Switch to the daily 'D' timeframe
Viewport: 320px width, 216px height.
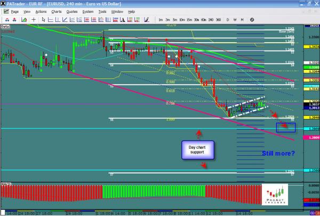tap(228, 19)
